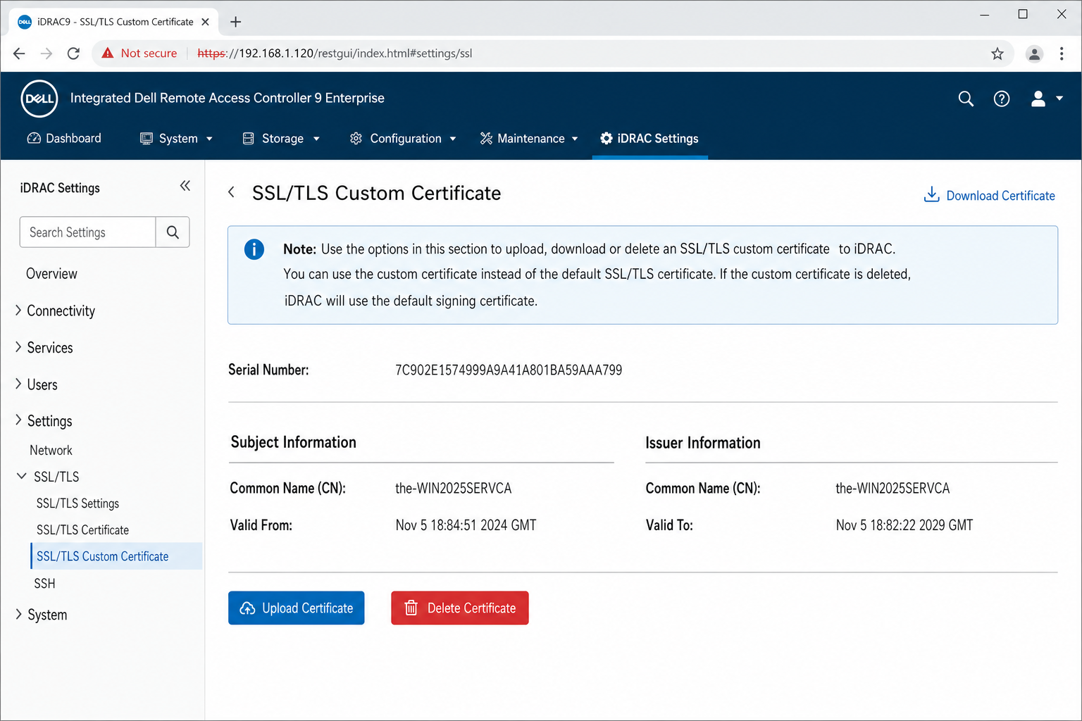Open the Storage dropdown menu
The image size is (1082, 721).
pos(281,139)
